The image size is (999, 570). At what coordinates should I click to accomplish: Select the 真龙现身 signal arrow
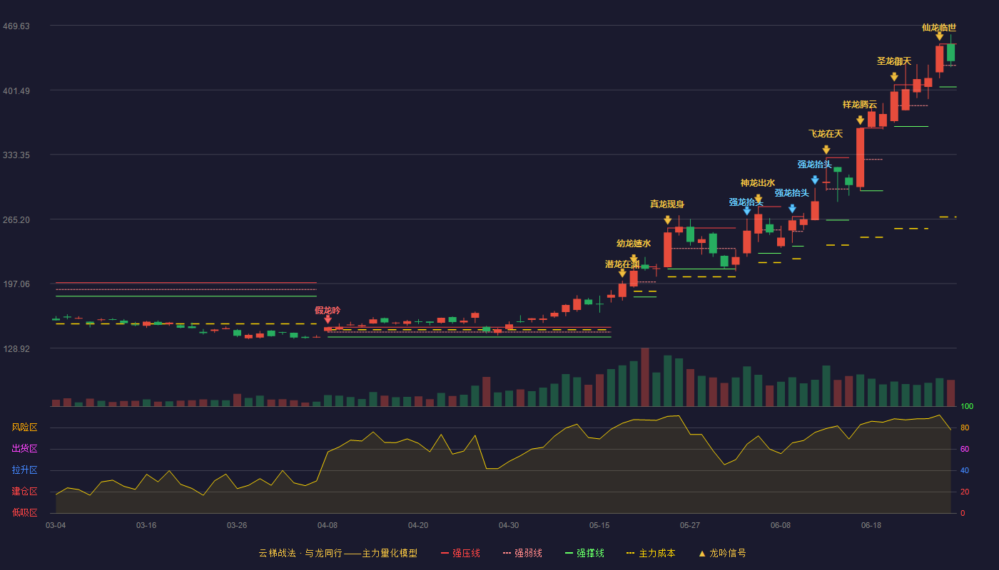667,220
